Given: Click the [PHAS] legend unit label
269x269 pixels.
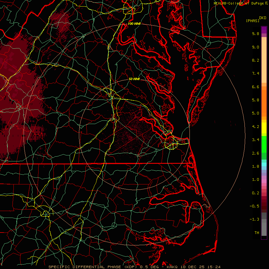Looking at the screenshot, I should tap(253, 21).
